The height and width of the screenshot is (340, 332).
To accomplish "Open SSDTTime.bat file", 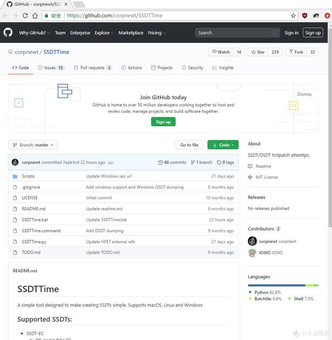I will click(x=35, y=220).
